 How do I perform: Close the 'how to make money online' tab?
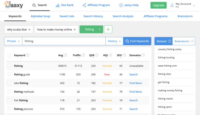(x=75, y=30)
